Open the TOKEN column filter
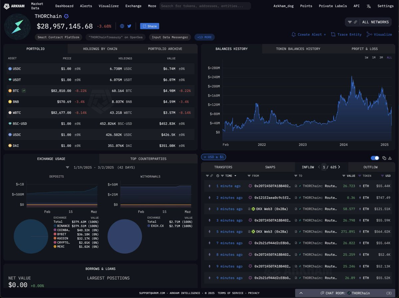Screen dimensions: 399x298 (x=359, y=176)
